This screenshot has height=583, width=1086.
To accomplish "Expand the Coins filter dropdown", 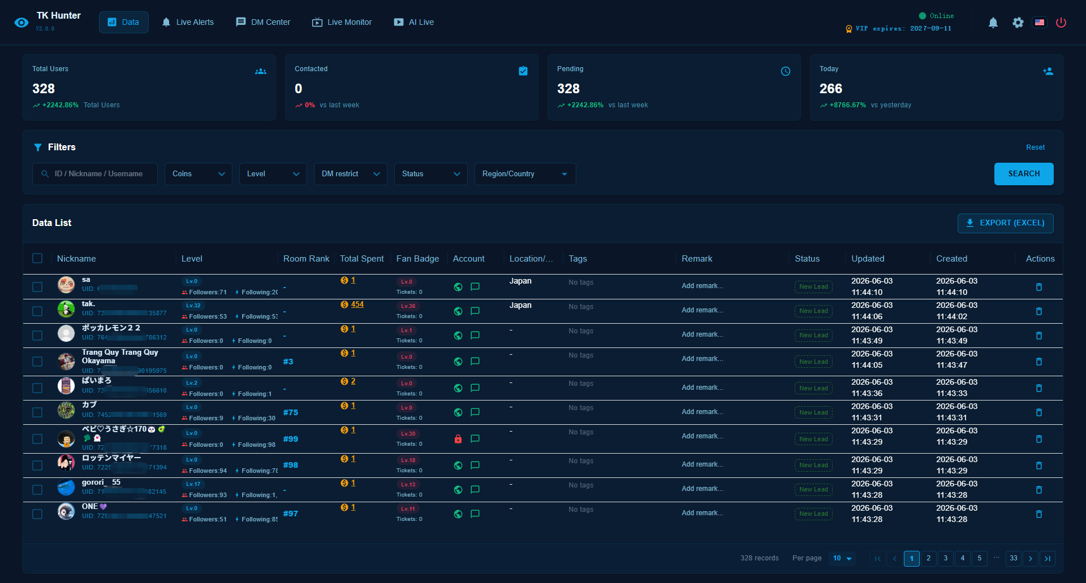I will click(199, 174).
